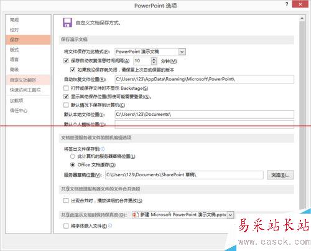Toggle 默认情况下保存到计算机 checkbox
The height and width of the screenshot is (251, 311).
pos(66,105)
